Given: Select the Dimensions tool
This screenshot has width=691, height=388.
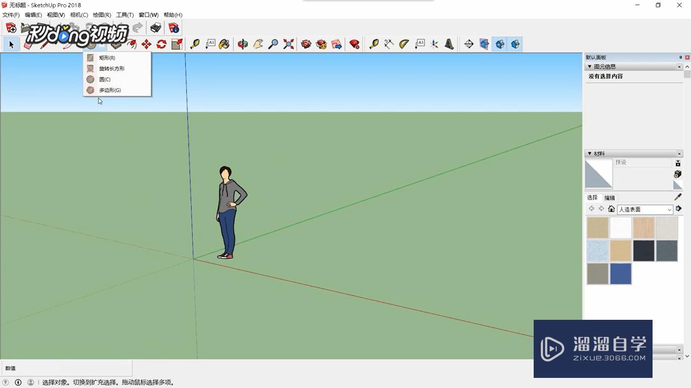Looking at the screenshot, I should 388,44.
